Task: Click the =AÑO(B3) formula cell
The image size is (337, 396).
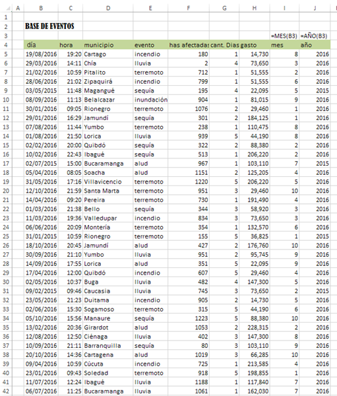Action: 315,36
